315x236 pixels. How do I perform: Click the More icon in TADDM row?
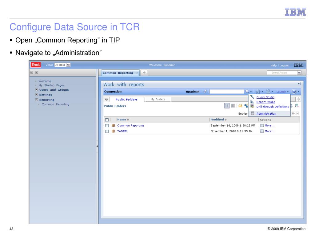tap(262, 131)
